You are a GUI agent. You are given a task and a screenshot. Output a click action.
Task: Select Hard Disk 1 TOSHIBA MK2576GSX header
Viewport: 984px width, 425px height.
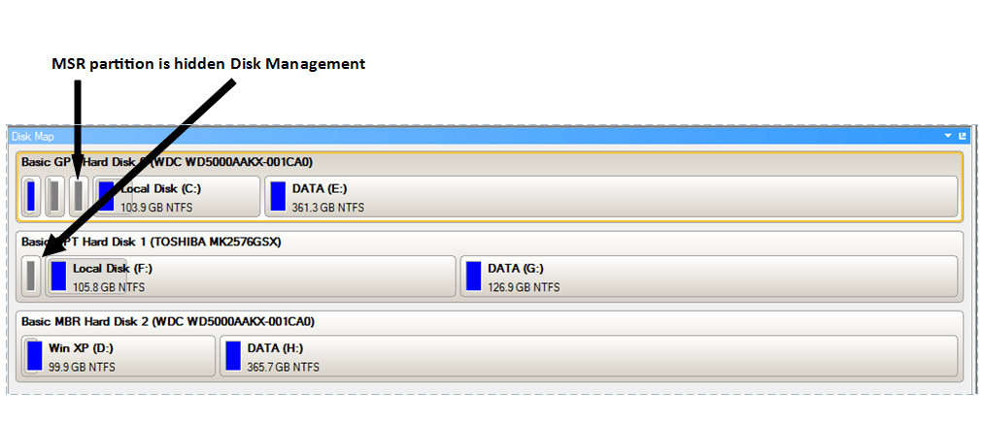[151, 242]
